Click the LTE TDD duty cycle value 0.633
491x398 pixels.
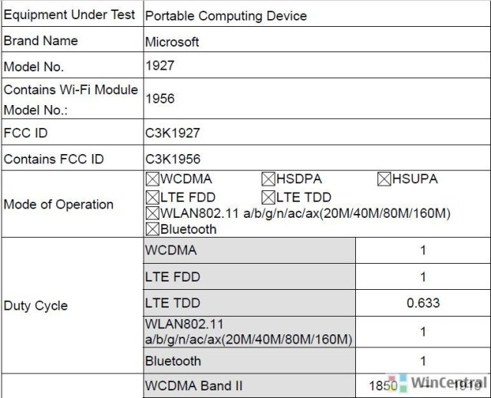(x=423, y=303)
